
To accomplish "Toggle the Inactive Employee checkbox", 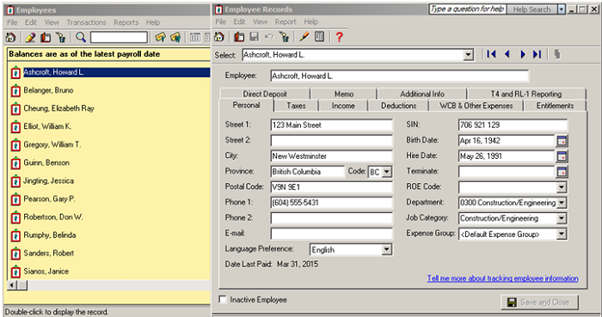I will click(222, 299).
